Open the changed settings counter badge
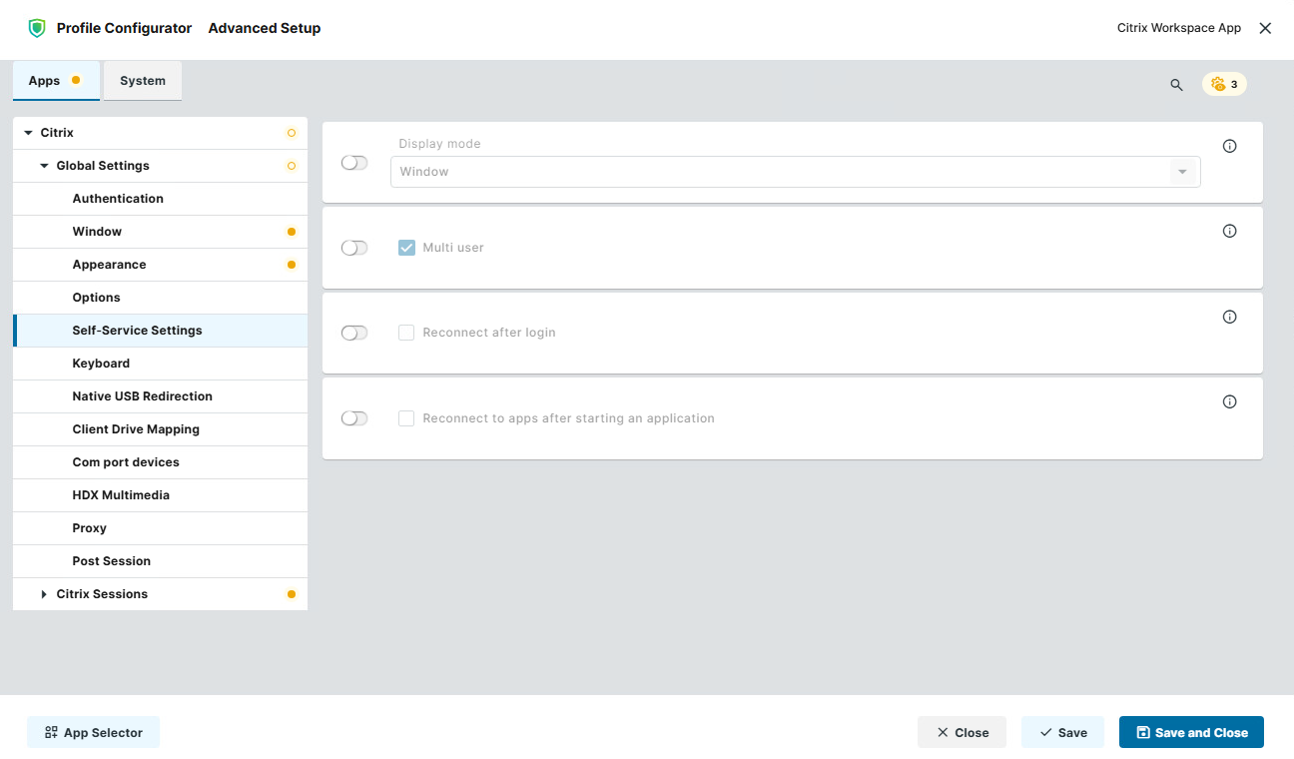The image size is (1294, 759). 1224,85
